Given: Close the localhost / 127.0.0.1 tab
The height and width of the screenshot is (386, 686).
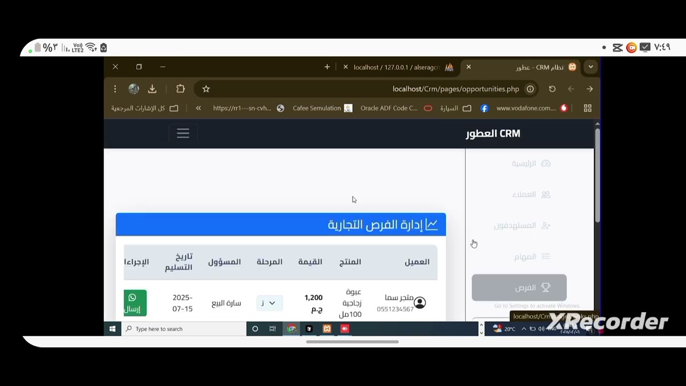Looking at the screenshot, I should point(346,67).
